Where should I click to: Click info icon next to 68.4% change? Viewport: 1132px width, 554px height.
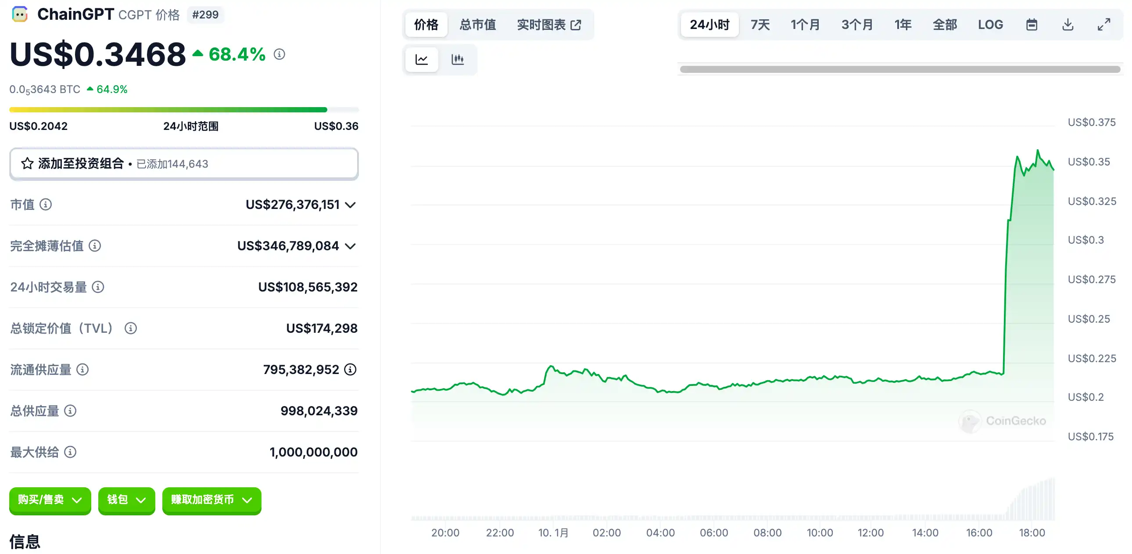click(279, 54)
